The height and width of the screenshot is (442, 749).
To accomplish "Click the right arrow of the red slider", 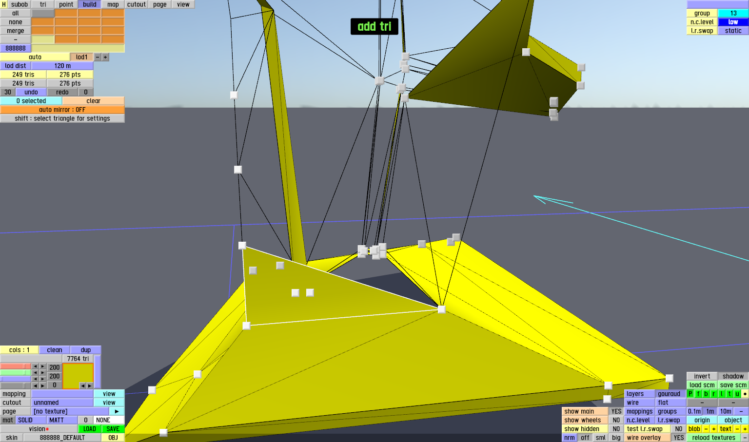I will coord(43,366).
